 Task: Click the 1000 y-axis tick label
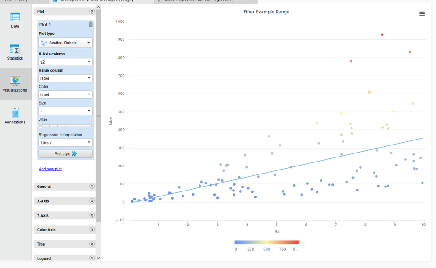(x=120, y=21)
